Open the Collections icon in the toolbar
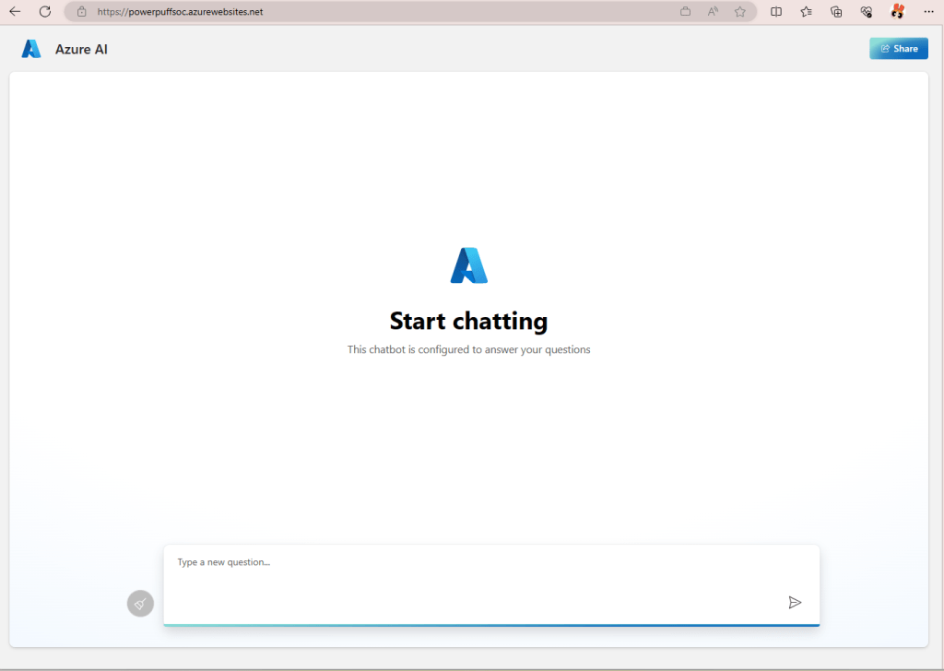944x671 pixels. point(836,12)
